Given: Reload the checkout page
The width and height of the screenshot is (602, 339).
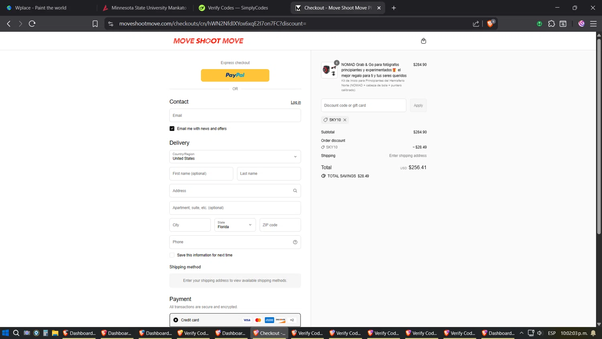Looking at the screenshot, I should pos(32,24).
